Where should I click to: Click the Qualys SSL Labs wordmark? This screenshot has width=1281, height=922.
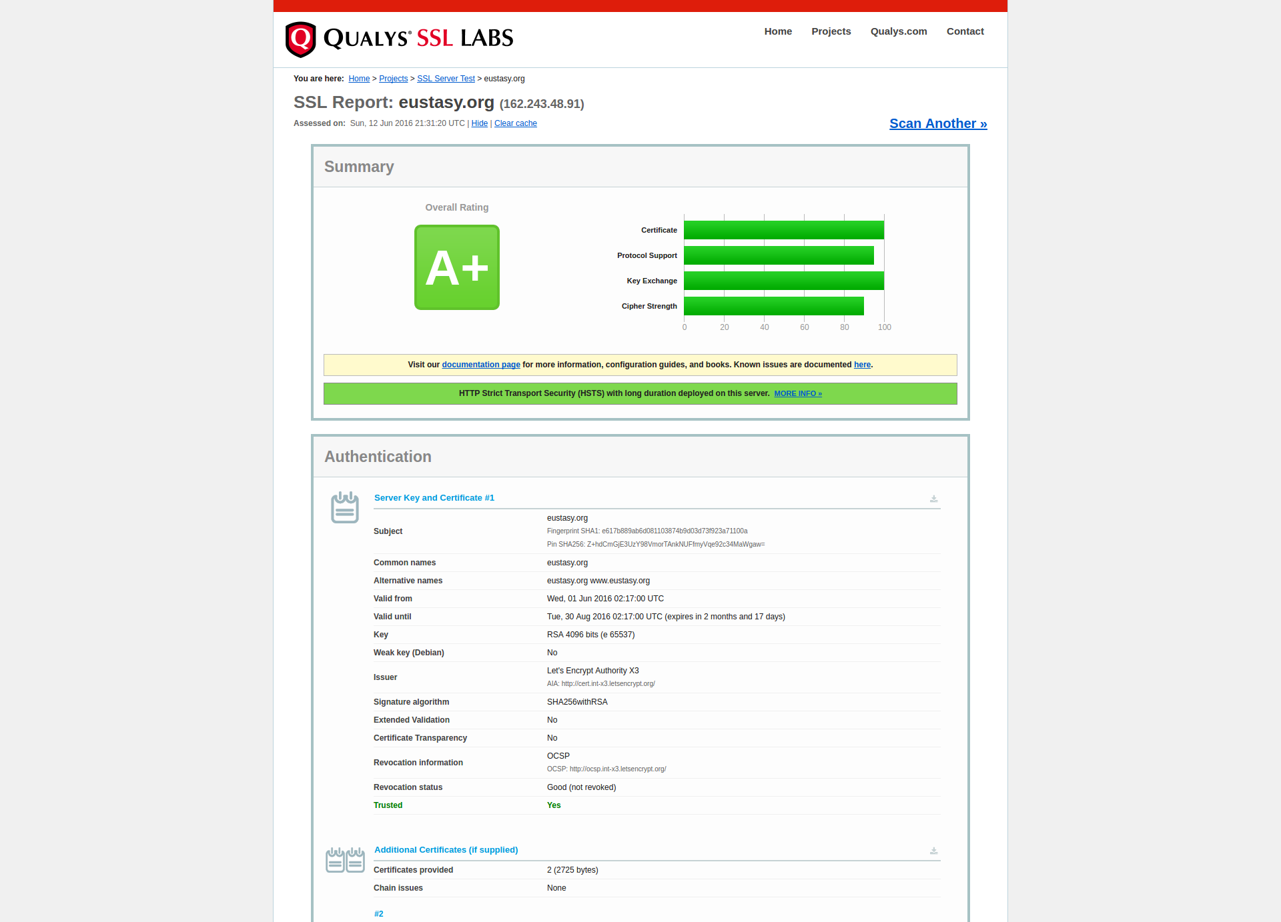(418, 38)
